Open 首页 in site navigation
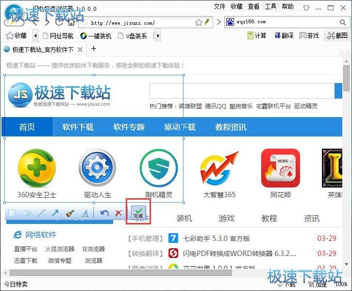 pos(27,127)
